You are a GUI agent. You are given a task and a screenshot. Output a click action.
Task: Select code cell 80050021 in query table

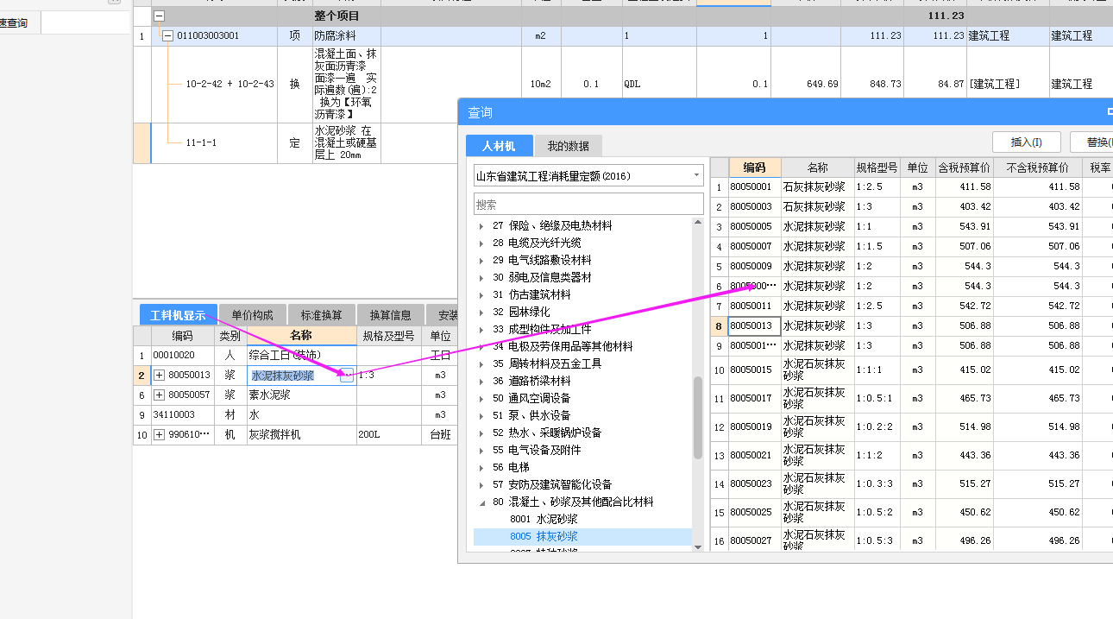(x=754, y=456)
